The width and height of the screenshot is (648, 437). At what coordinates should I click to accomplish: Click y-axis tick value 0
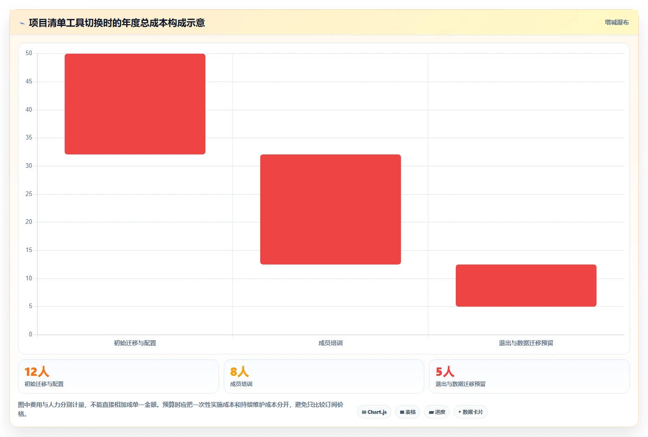click(x=31, y=334)
